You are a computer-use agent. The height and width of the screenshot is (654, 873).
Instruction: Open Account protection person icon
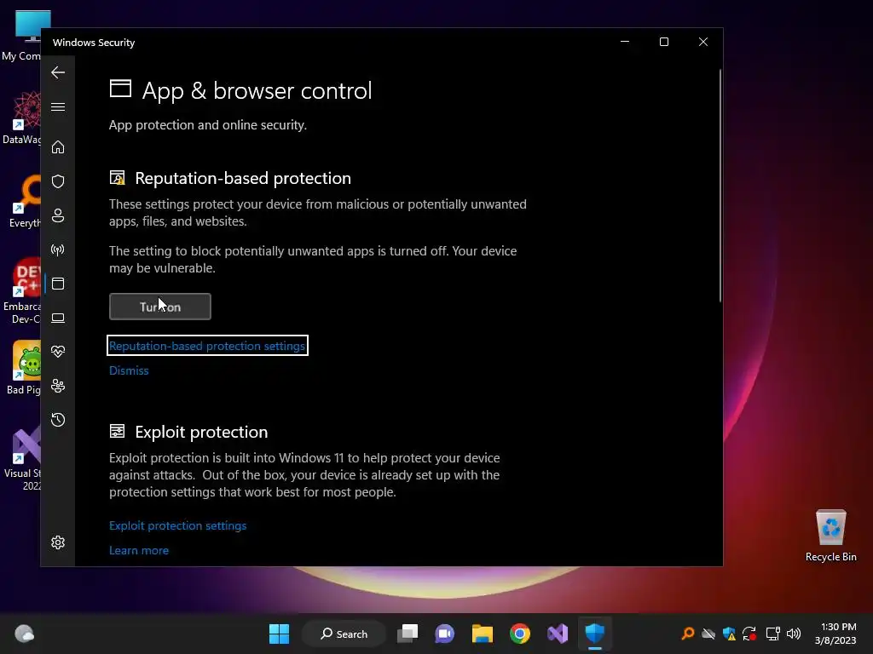coord(58,215)
